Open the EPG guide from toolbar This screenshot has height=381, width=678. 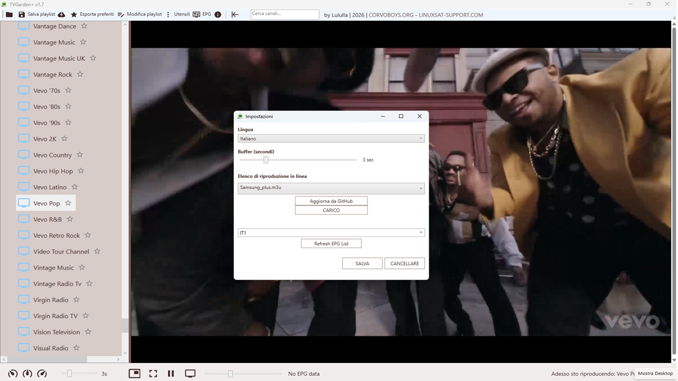(x=201, y=14)
